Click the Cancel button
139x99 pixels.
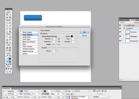[84, 35]
